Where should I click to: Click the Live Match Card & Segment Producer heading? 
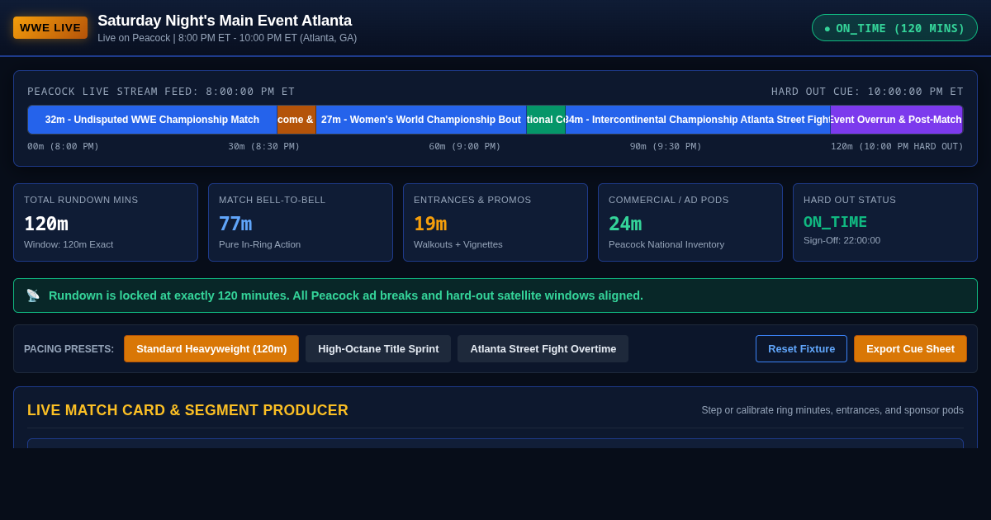point(187,410)
